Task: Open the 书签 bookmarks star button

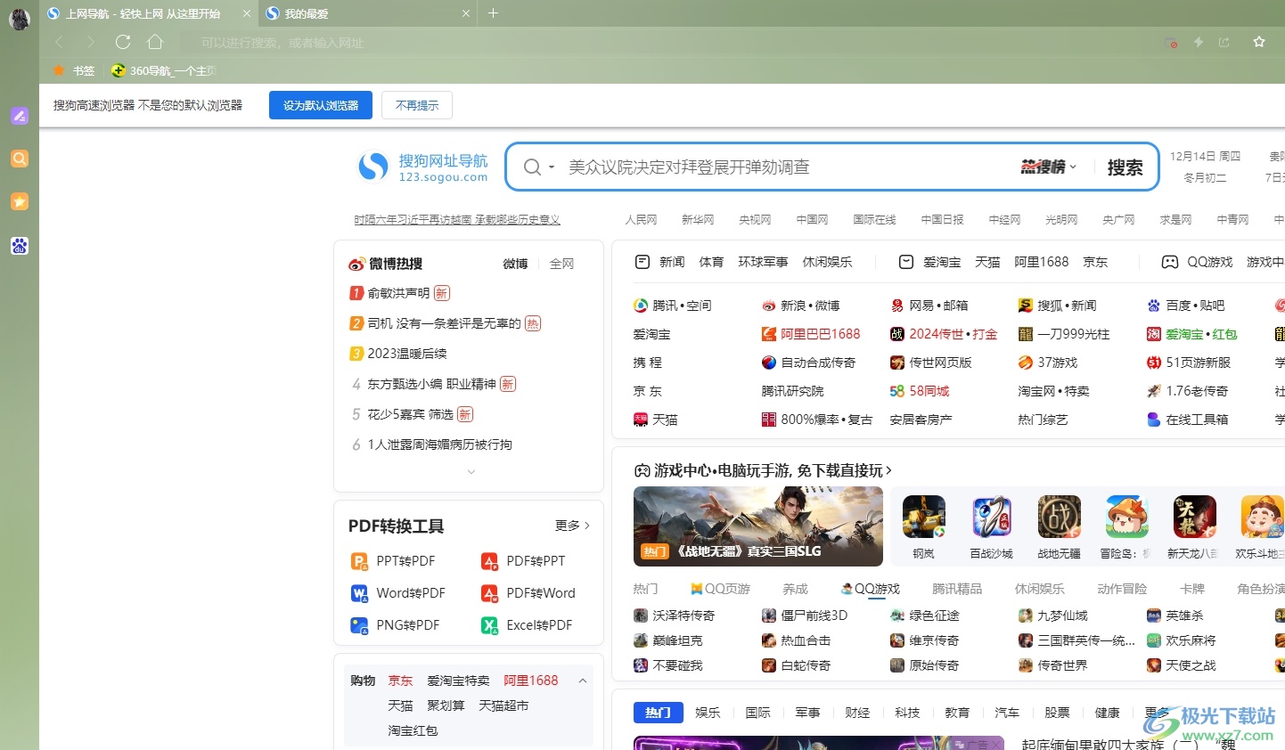Action: click(74, 70)
